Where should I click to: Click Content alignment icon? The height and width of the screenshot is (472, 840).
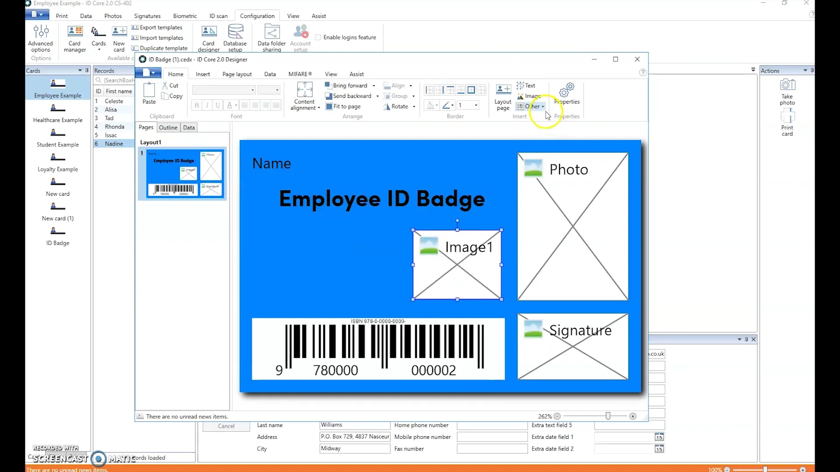tap(305, 96)
